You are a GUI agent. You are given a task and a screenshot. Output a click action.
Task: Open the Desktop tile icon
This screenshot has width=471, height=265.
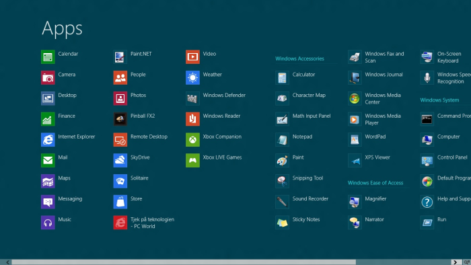point(48,98)
